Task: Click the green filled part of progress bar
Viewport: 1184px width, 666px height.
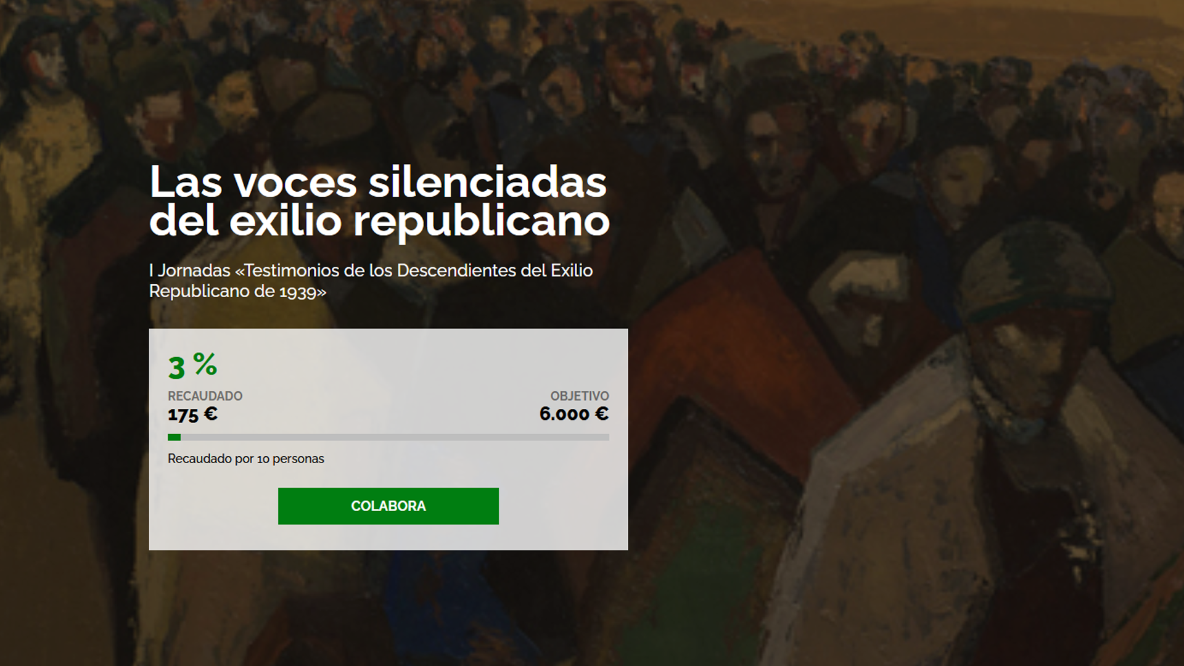Action: 175,437
